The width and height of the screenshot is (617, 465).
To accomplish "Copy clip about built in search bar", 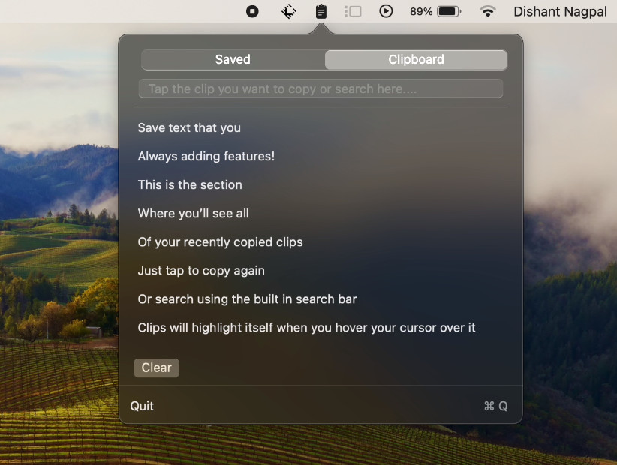I will coord(247,299).
